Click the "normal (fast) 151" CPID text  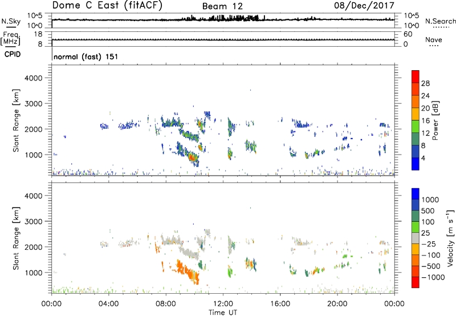tap(86, 56)
